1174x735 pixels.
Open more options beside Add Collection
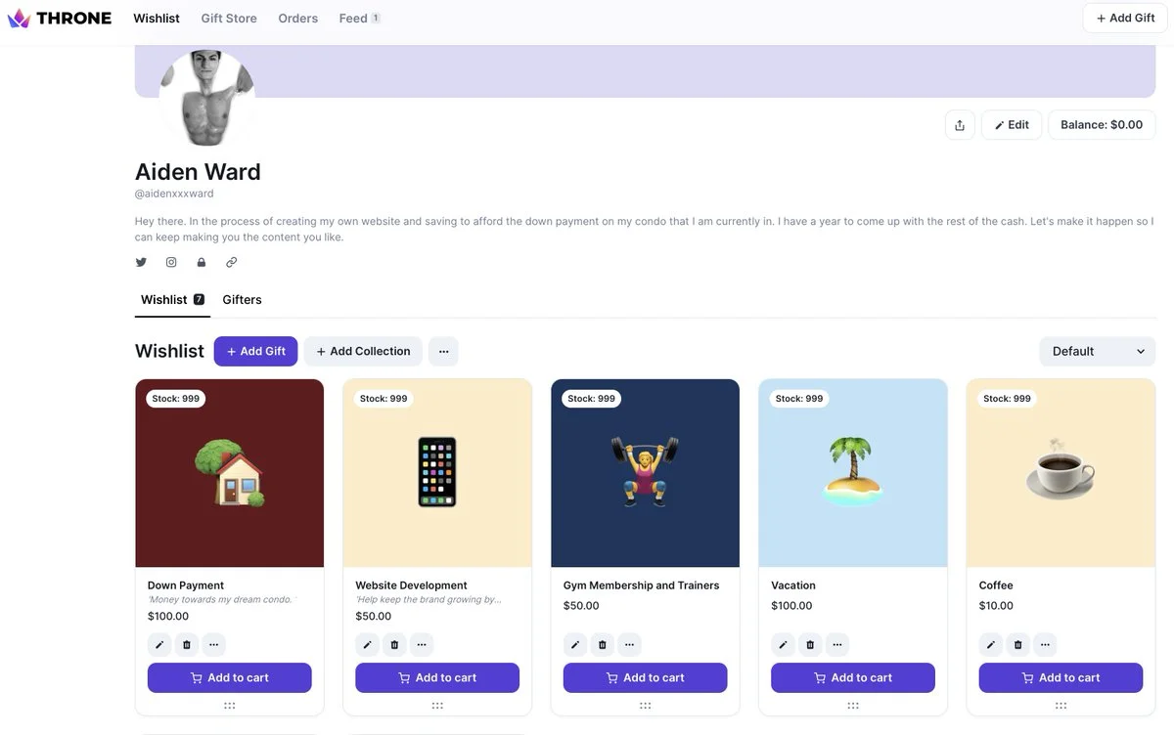point(443,351)
